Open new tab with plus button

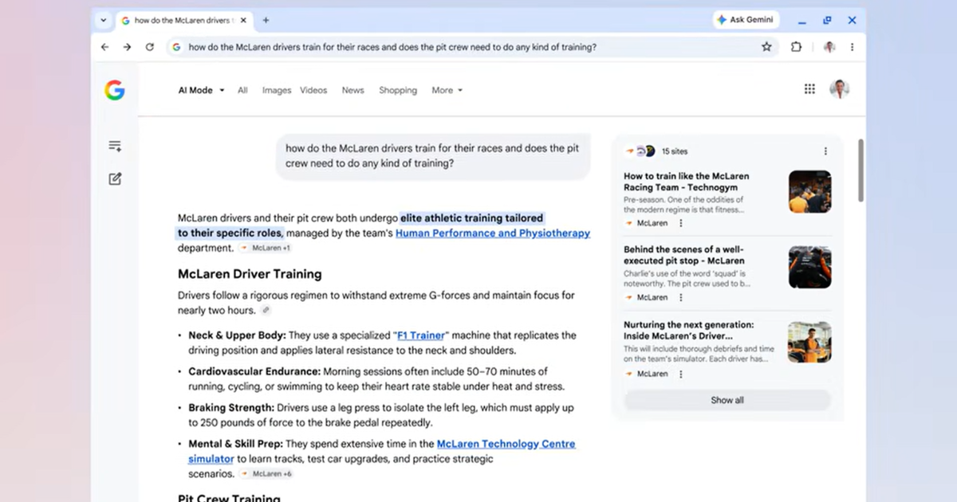266,20
